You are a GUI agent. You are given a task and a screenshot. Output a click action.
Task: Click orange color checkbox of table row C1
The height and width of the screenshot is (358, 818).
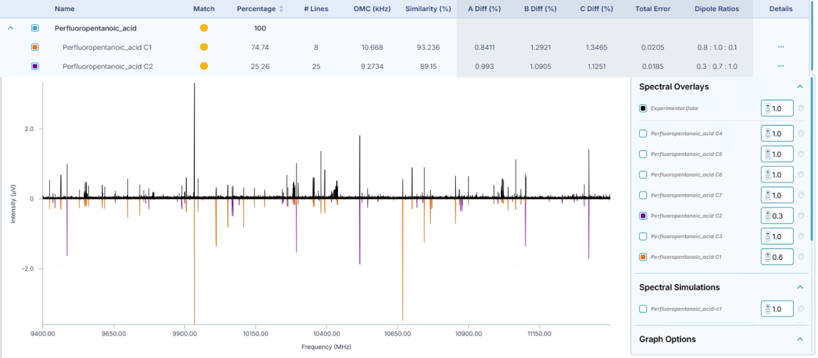35,47
